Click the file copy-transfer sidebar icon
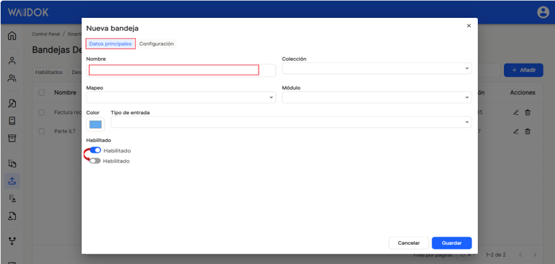The height and width of the screenshot is (264, 555). 12,163
